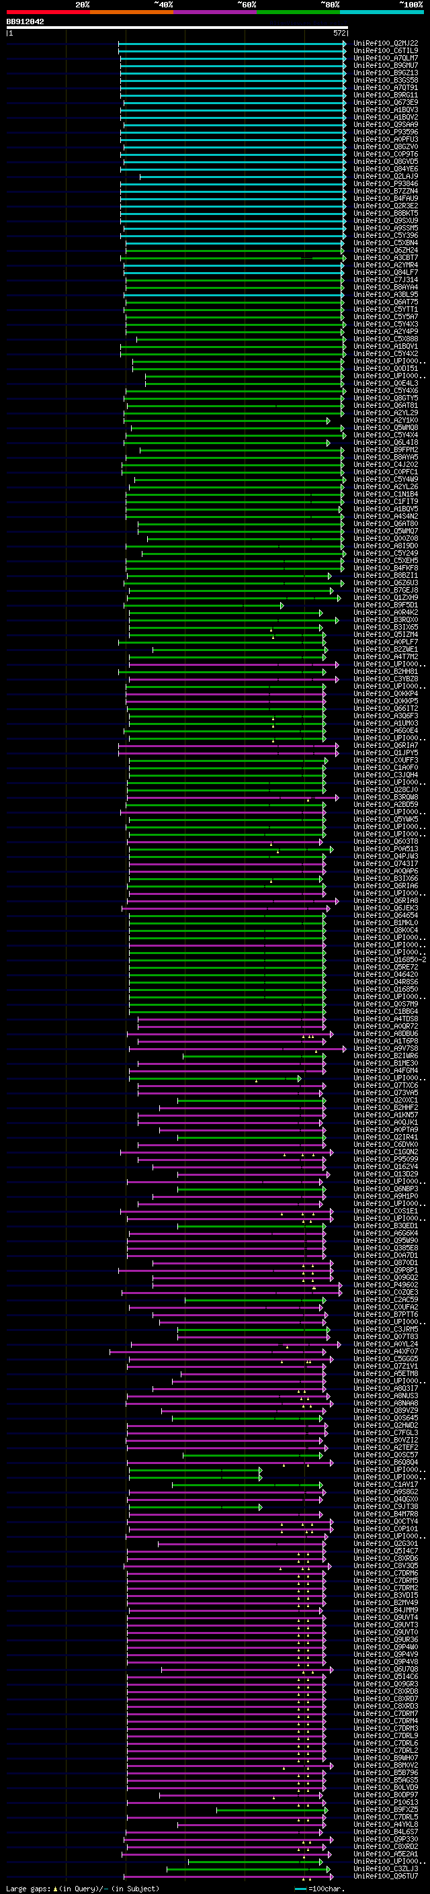Select label UniRef100_Q6RIA7
Screen dimensions: 430x1894
pos(386,746)
